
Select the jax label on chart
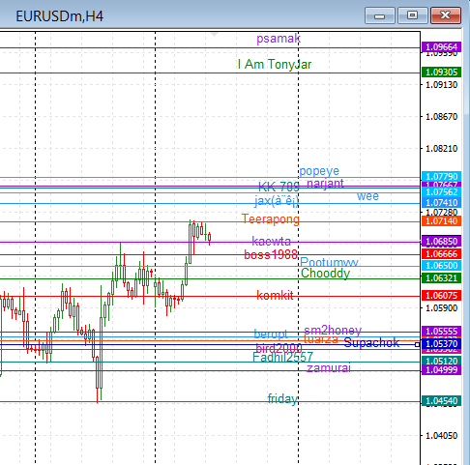[x=277, y=201]
